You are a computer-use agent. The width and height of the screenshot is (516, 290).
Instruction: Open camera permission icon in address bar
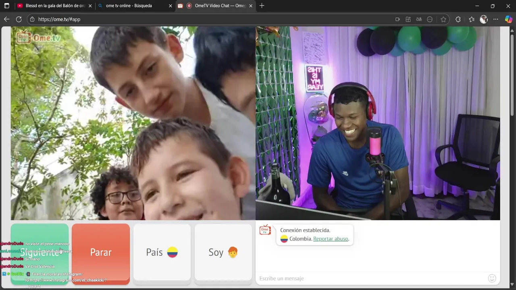(397, 19)
